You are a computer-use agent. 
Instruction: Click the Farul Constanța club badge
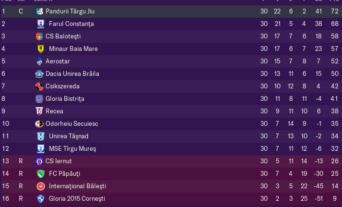41,24
